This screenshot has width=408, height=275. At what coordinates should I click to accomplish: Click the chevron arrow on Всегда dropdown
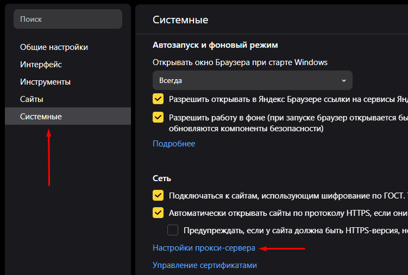[343, 80]
